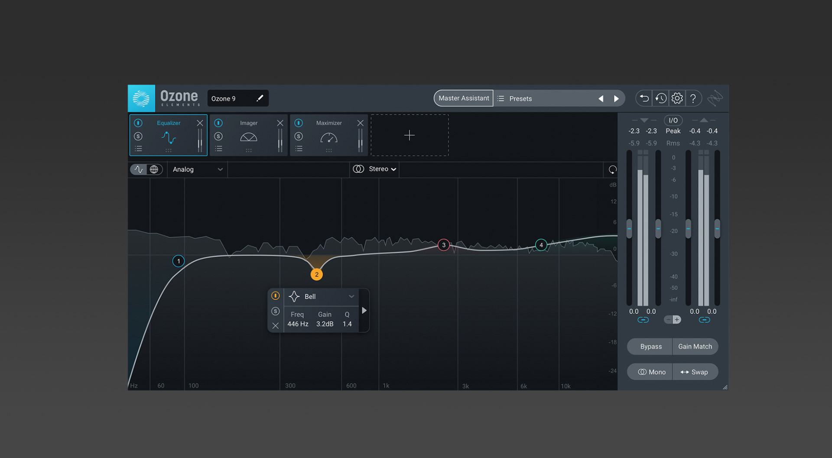The width and height of the screenshot is (832, 458).
Task: Solo the Maximizer module
Action: [x=299, y=136]
